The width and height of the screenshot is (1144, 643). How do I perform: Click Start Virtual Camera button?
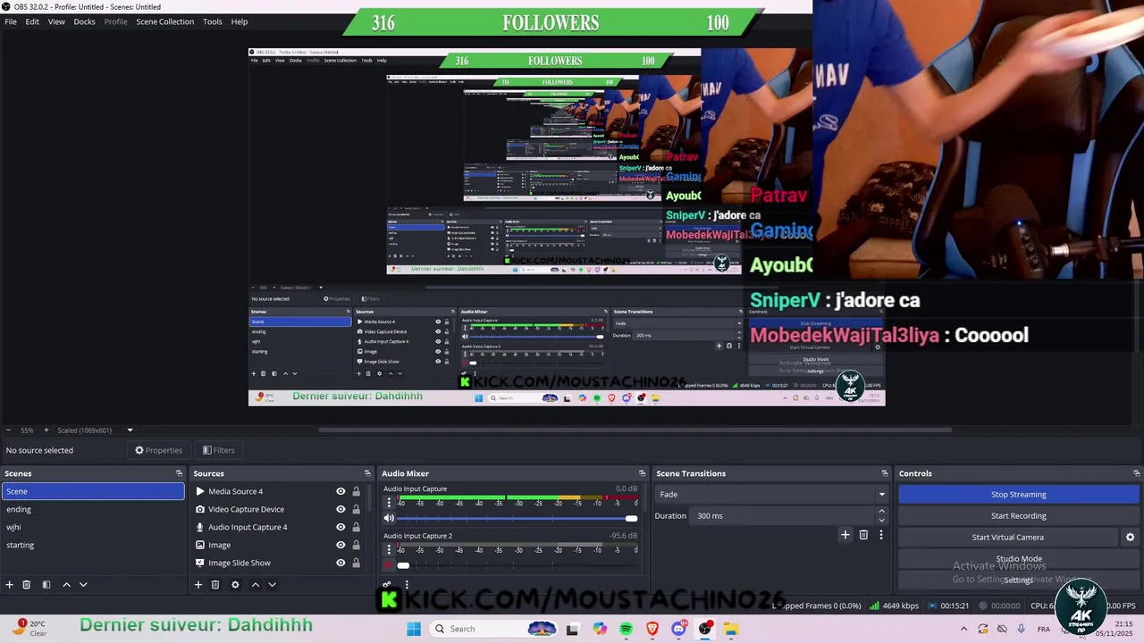[x=1007, y=537]
